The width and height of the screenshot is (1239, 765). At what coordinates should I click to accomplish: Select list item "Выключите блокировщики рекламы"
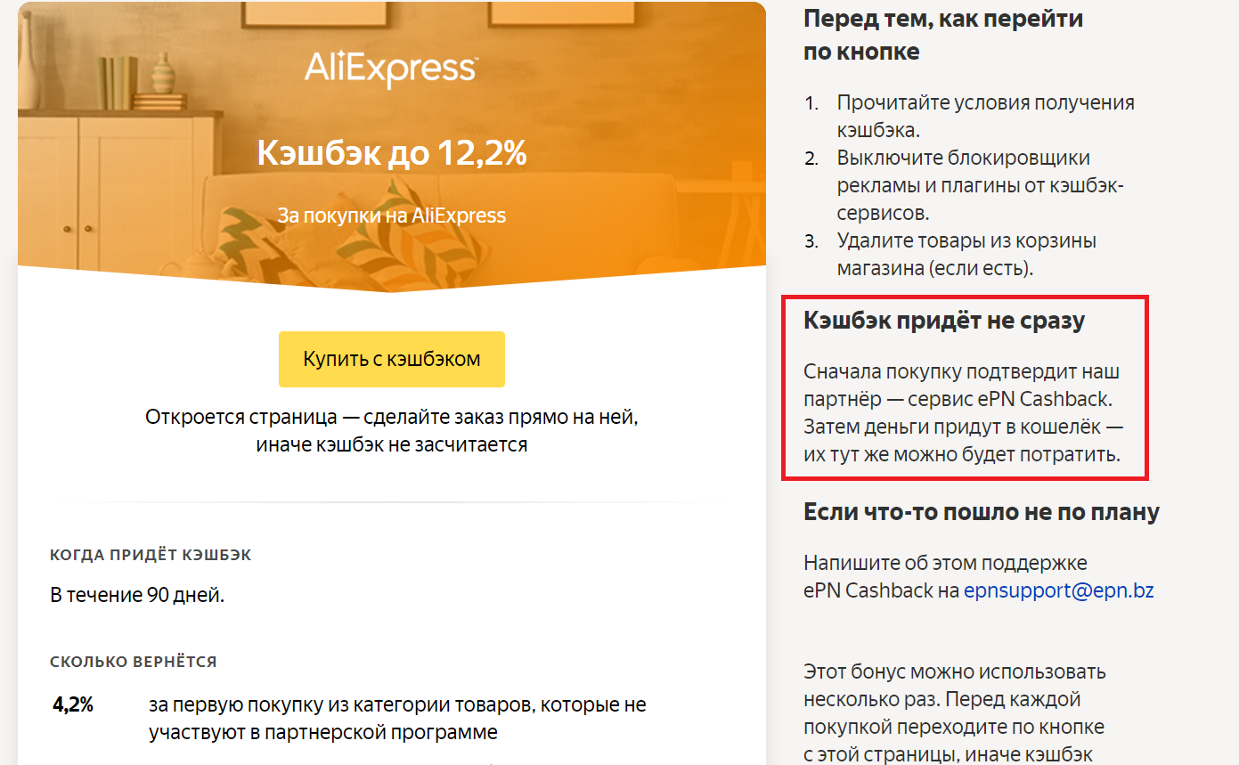[x=974, y=185]
